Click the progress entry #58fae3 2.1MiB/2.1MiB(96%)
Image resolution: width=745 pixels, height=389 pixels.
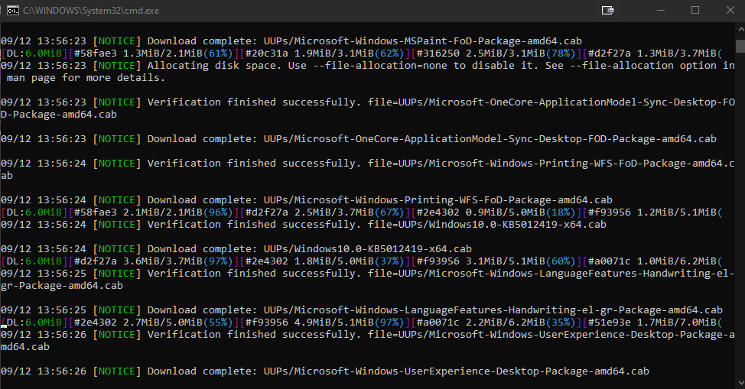pyautogui.click(x=154, y=212)
